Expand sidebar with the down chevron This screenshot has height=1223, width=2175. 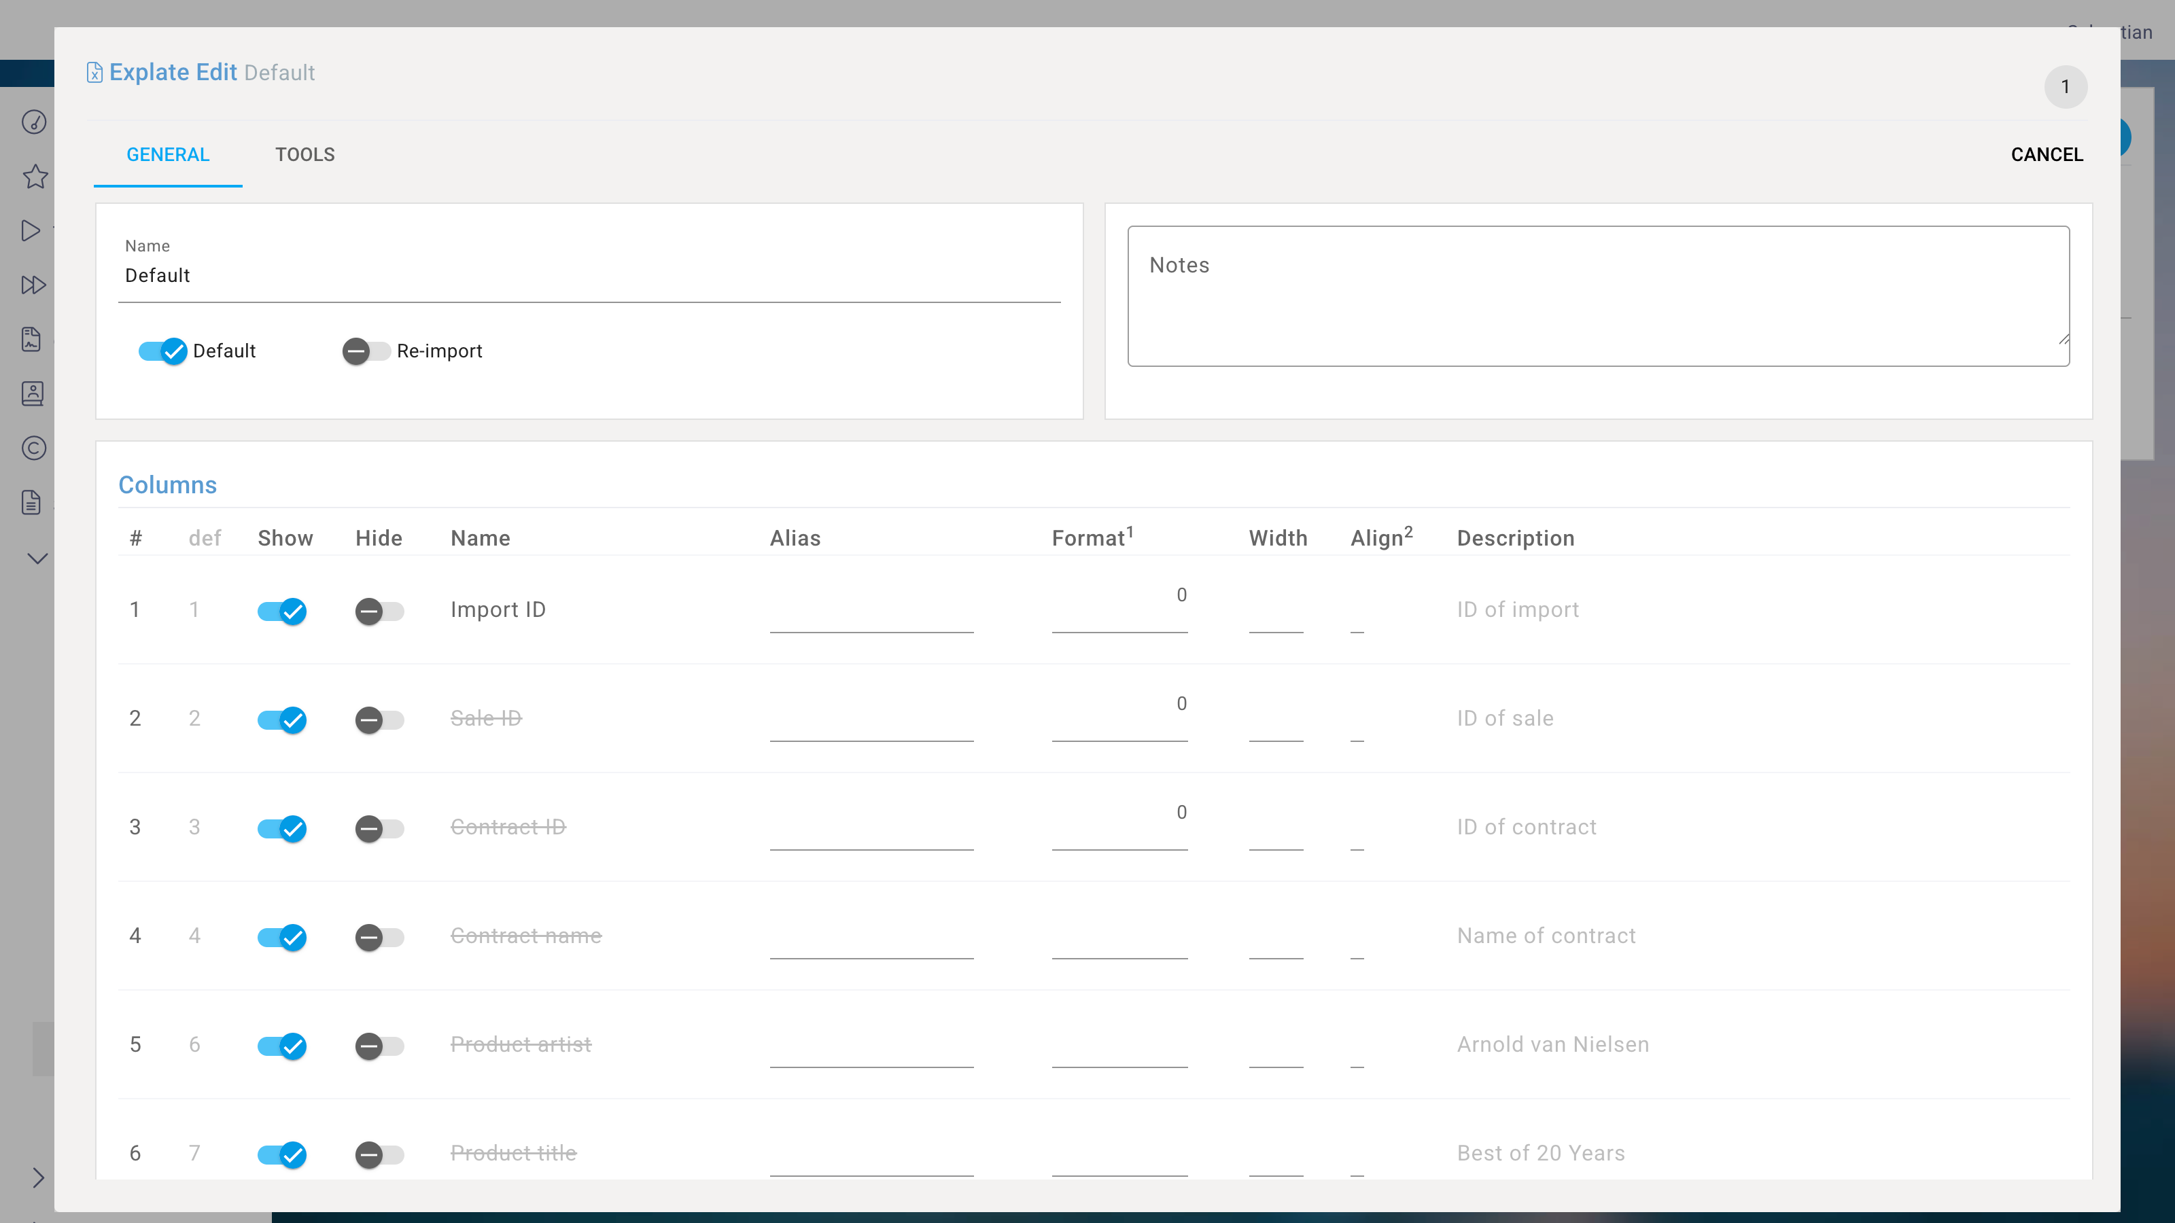pyautogui.click(x=37, y=558)
